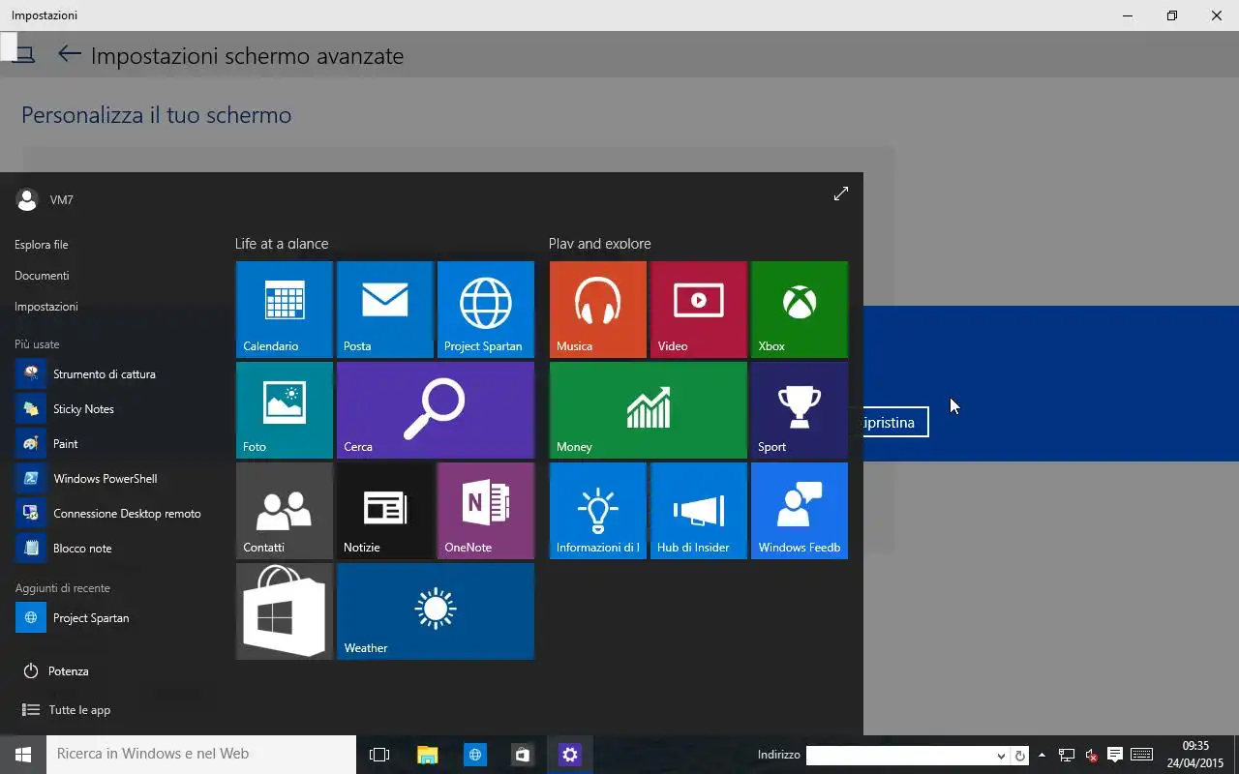
Task: Expand the Indirizzo address dropdown
Action: [x=1001, y=756]
